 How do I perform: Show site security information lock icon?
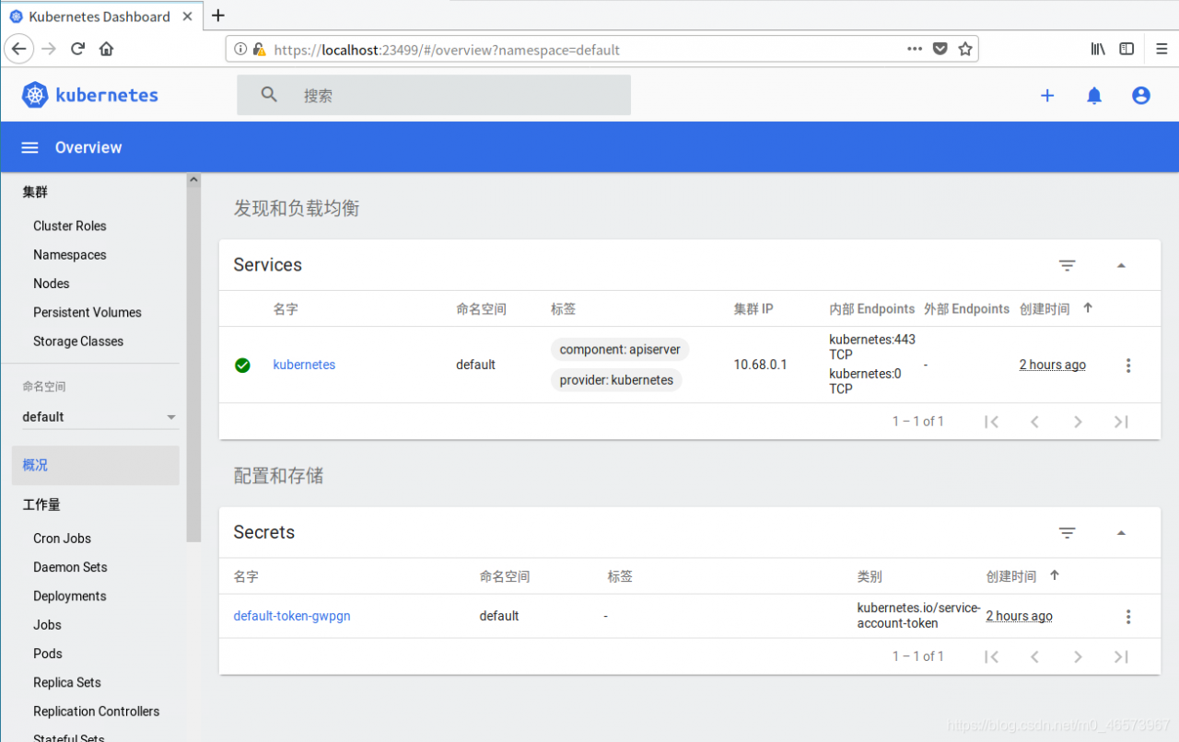(259, 50)
